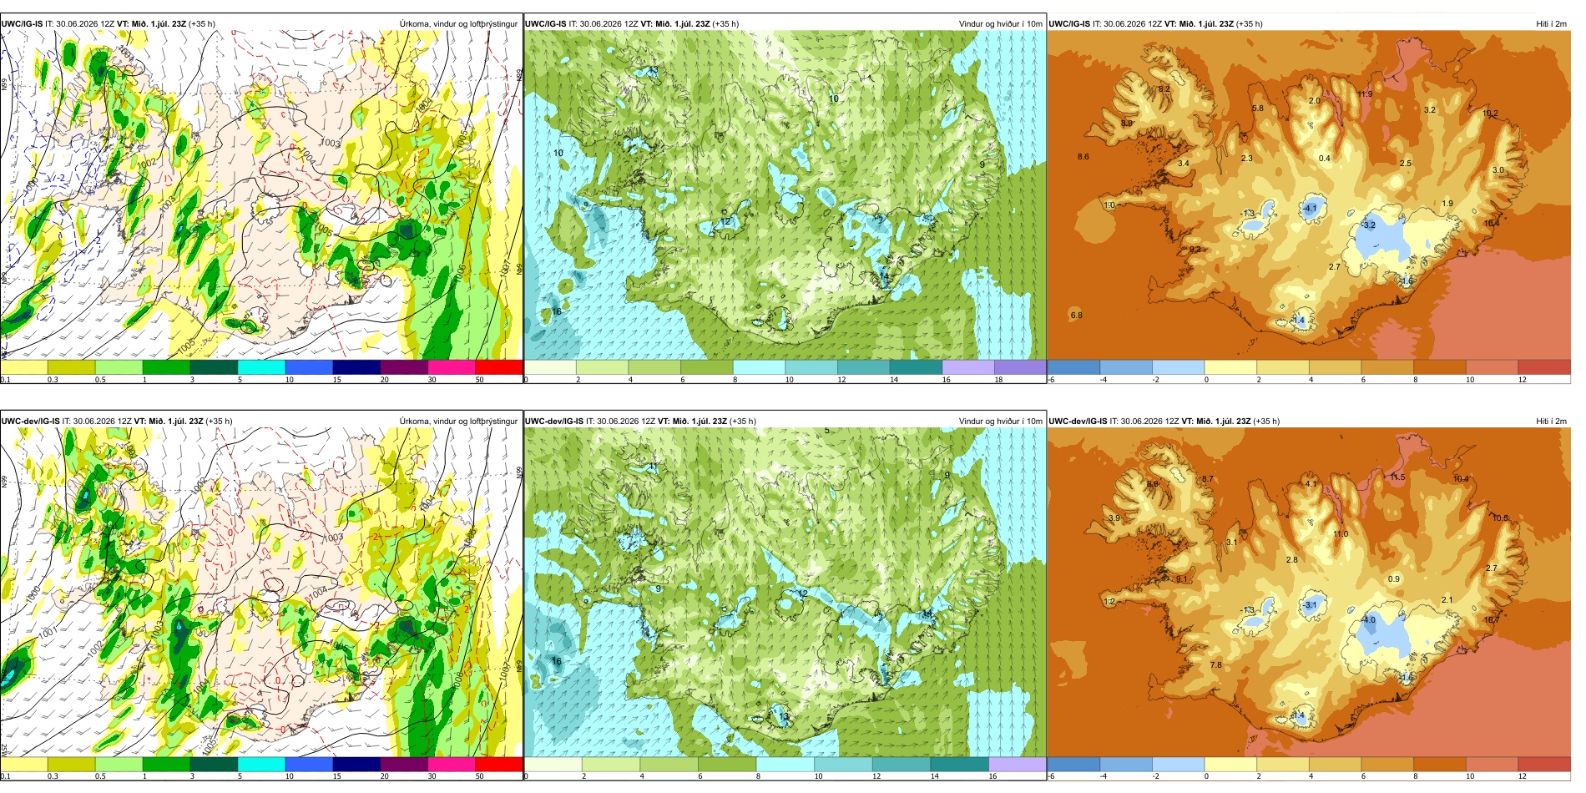1586x793 pixels.
Task: Click dark orange 8–10 swatch in UWC-dev/IG-IS temperature legend
Action: (1439, 765)
